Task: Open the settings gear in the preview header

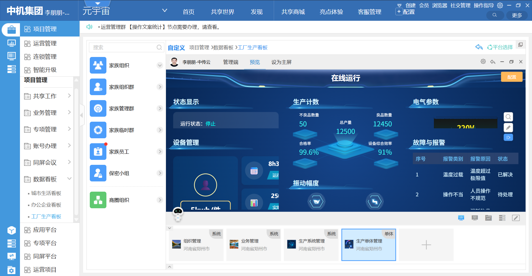Action: click(483, 62)
